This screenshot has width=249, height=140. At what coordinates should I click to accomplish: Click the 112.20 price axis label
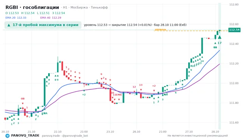[234, 63]
